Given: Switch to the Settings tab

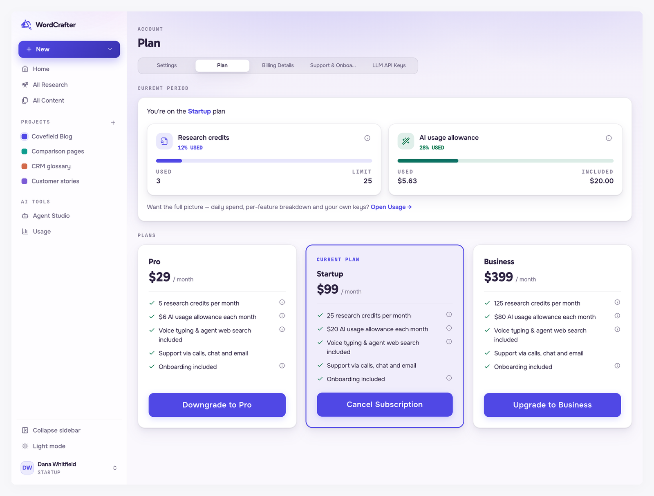Looking at the screenshot, I should (x=167, y=65).
